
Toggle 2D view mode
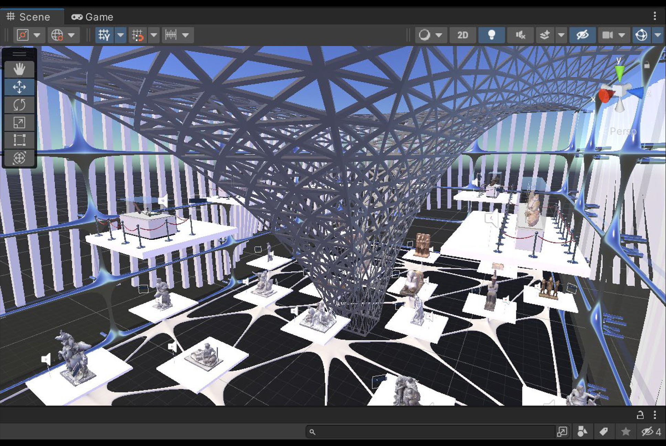[462, 35]
